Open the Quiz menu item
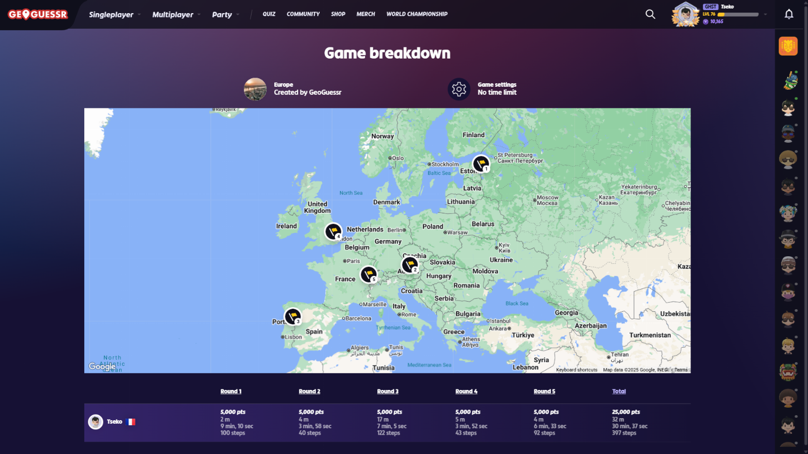 tap(269, 14)
